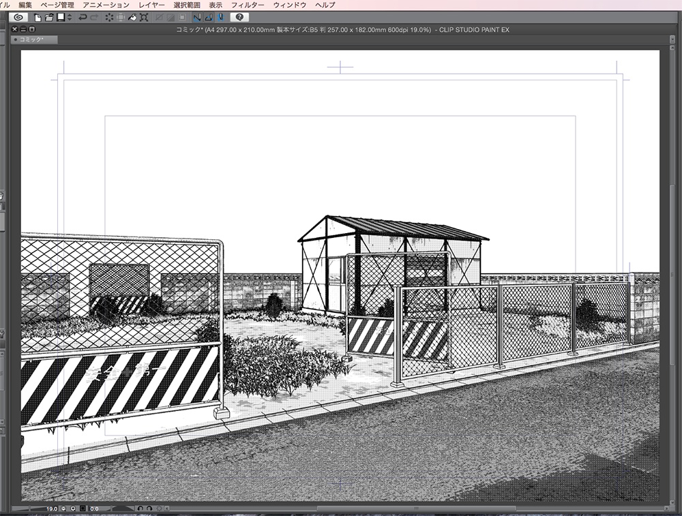Select the コミック* document tab
Screen dimensions: 682x516
coord(34,39)
